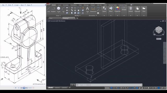Click the Erase tool icon
Image resolution: width=167 pixels, height=93 pixels.
click(83, 8)
